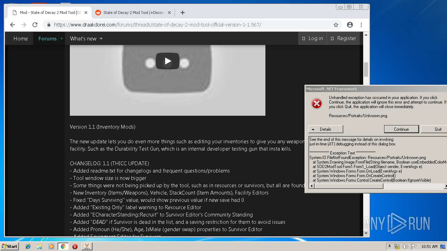The height and width of the screenshot is (251, 447).
Task: Click the page scrollbar down arrow
Action: [366, 233]
